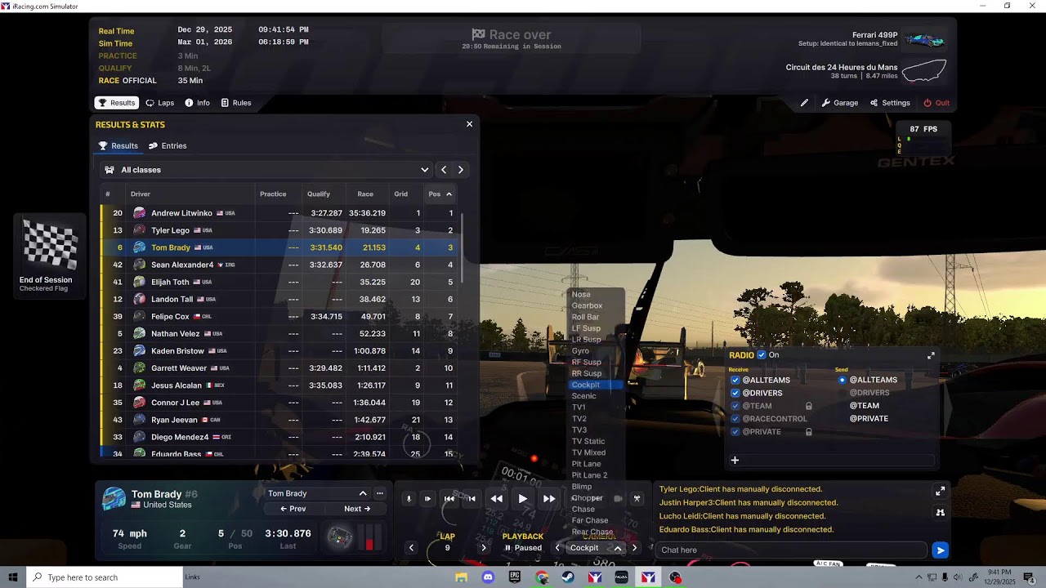Click Windows taskbar search box

[103, 577]
